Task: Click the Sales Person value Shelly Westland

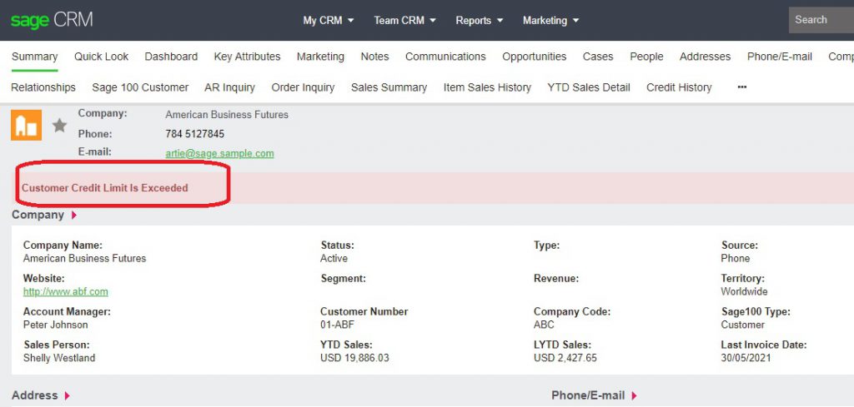Action: coord(59,358)
